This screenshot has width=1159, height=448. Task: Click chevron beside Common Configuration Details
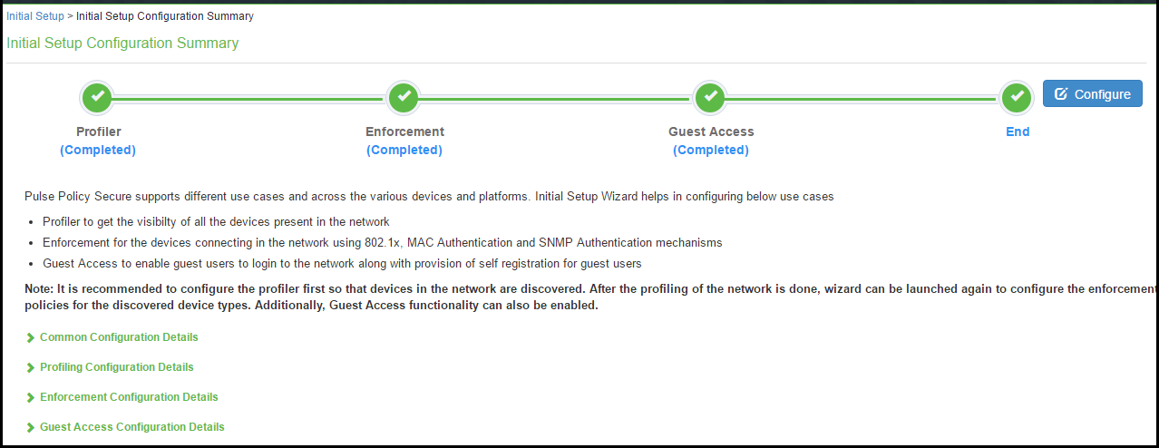31,337
